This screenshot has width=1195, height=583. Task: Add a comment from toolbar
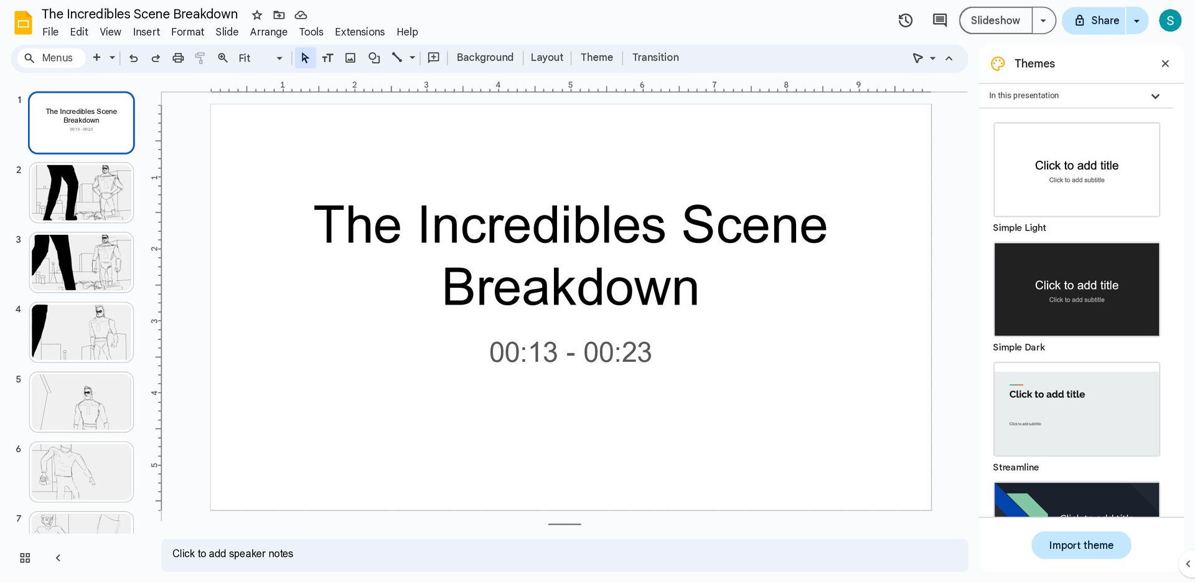[x=434, y=57]
